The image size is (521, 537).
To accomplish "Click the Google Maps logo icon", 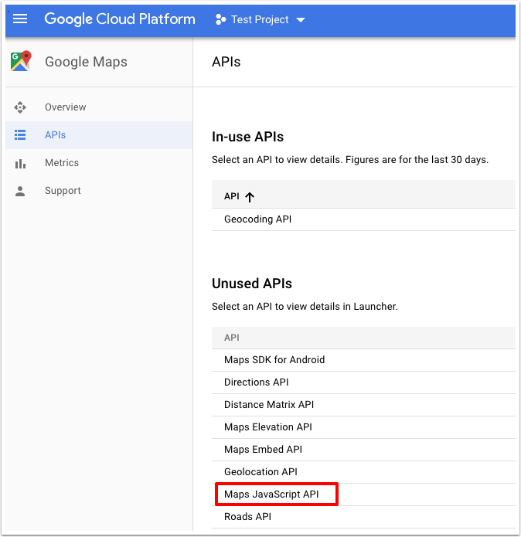I will coord(21,61).
